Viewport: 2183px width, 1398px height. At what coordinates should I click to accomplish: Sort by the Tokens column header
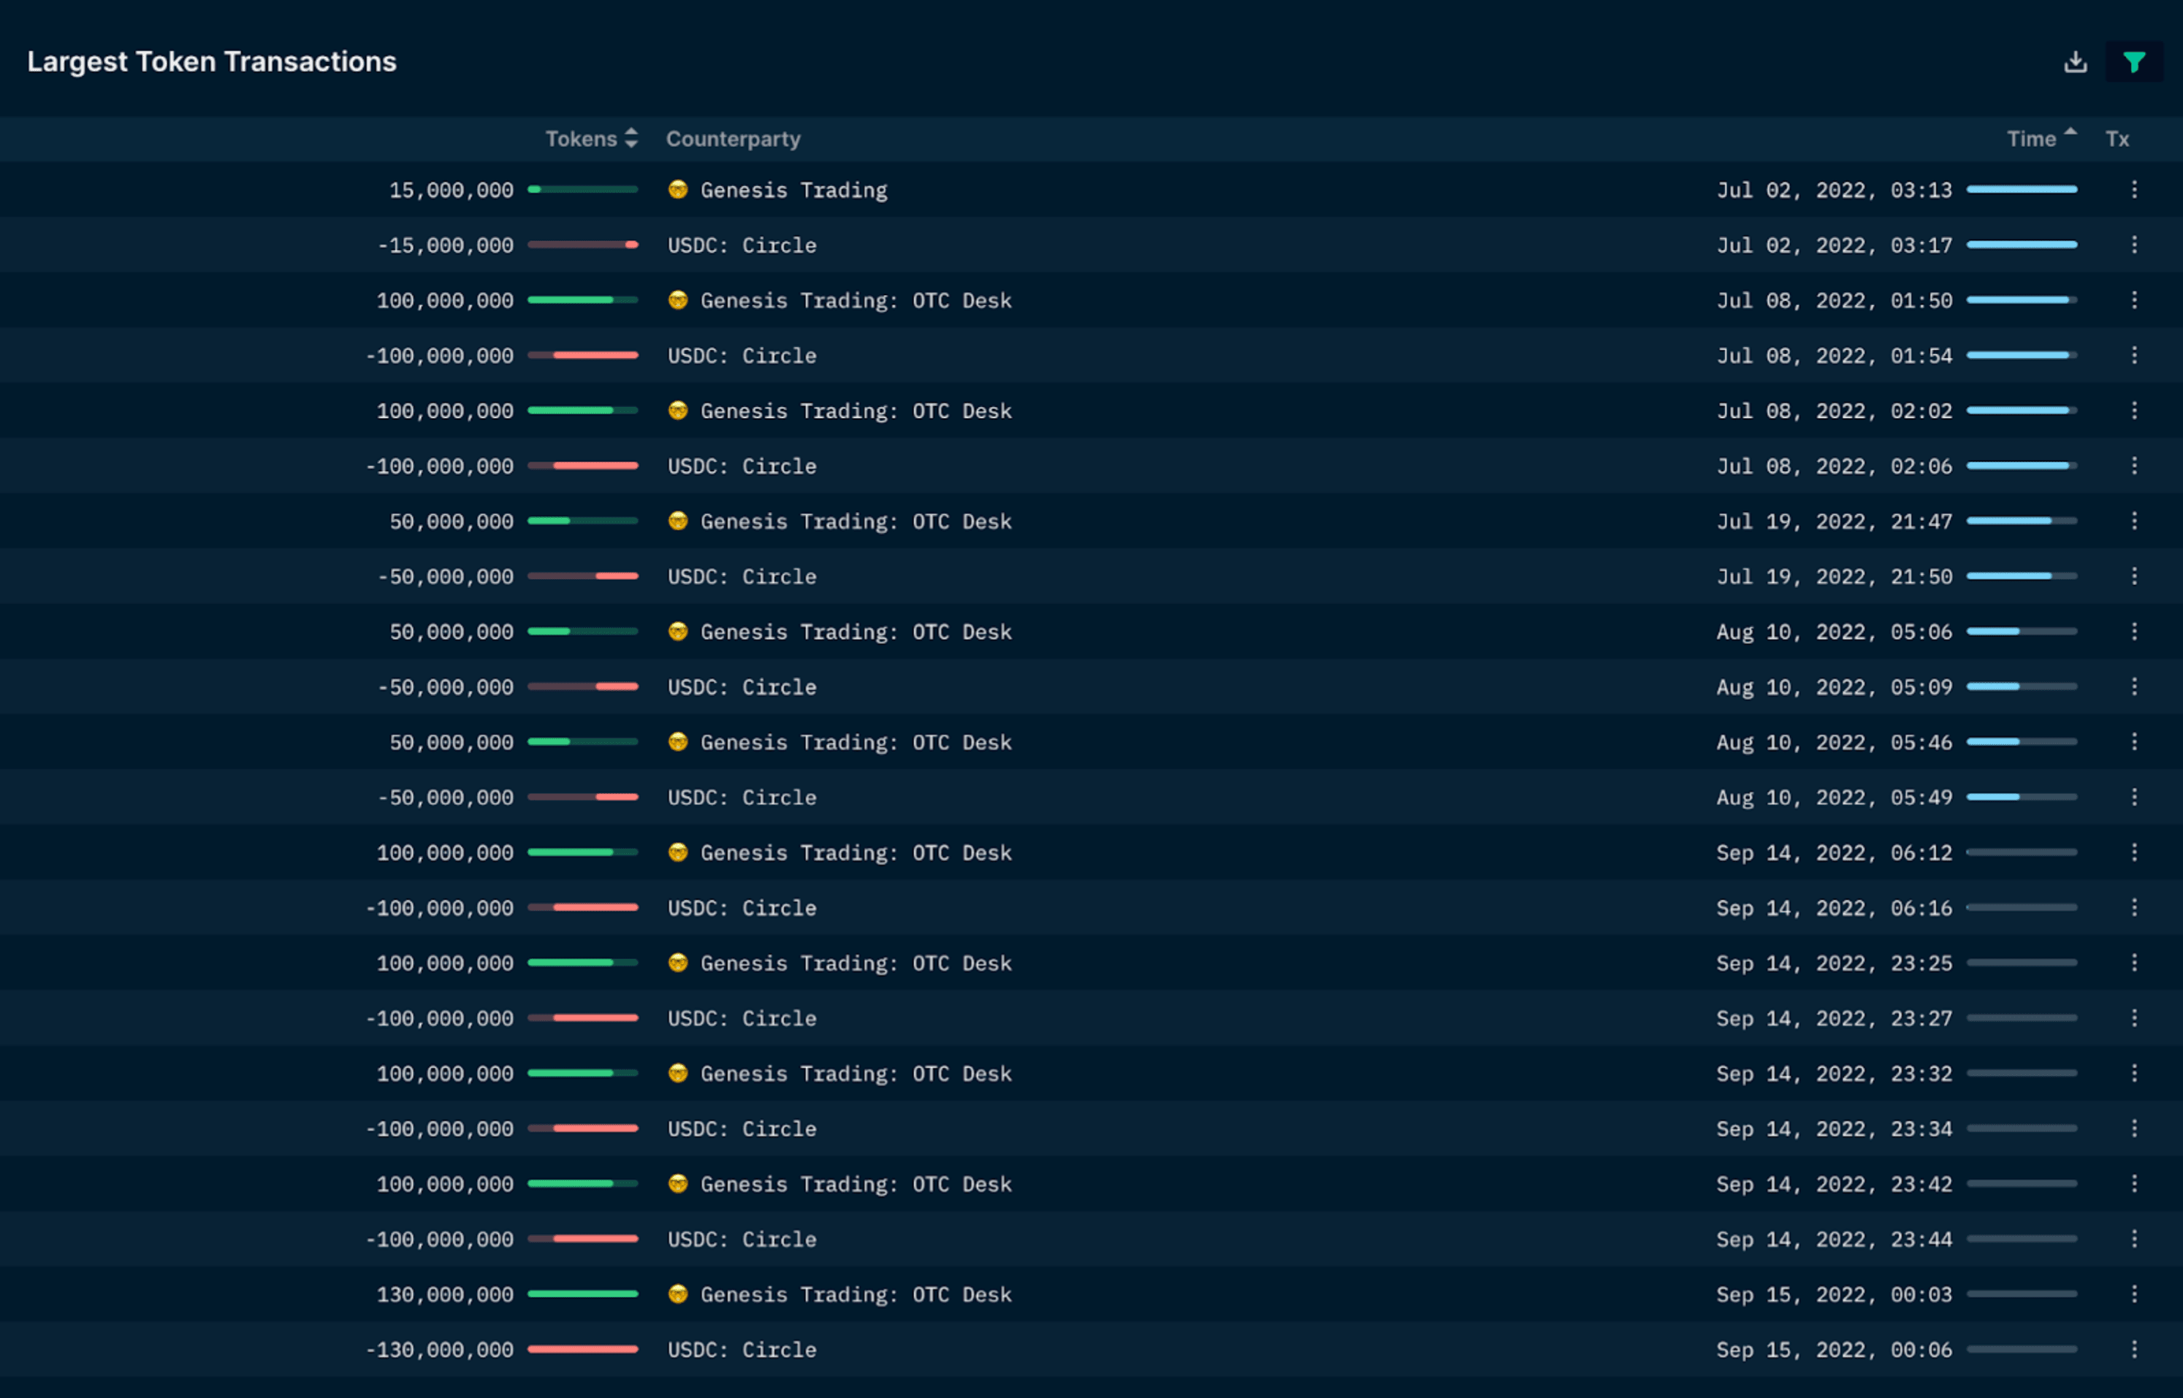coord(591,139)
